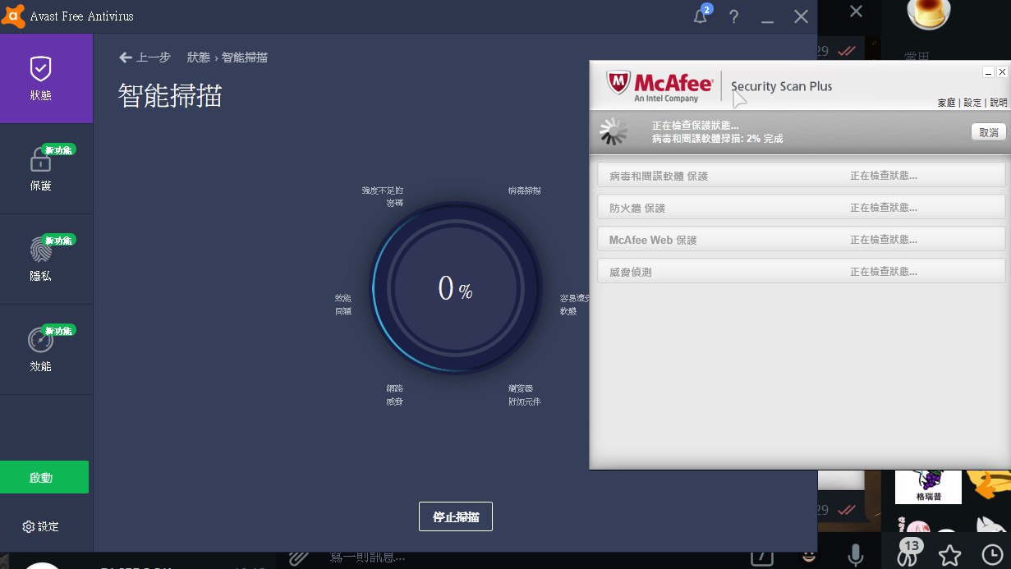
Task: Click 停止掃描 to stop the scan
Action: click(456, 516)
